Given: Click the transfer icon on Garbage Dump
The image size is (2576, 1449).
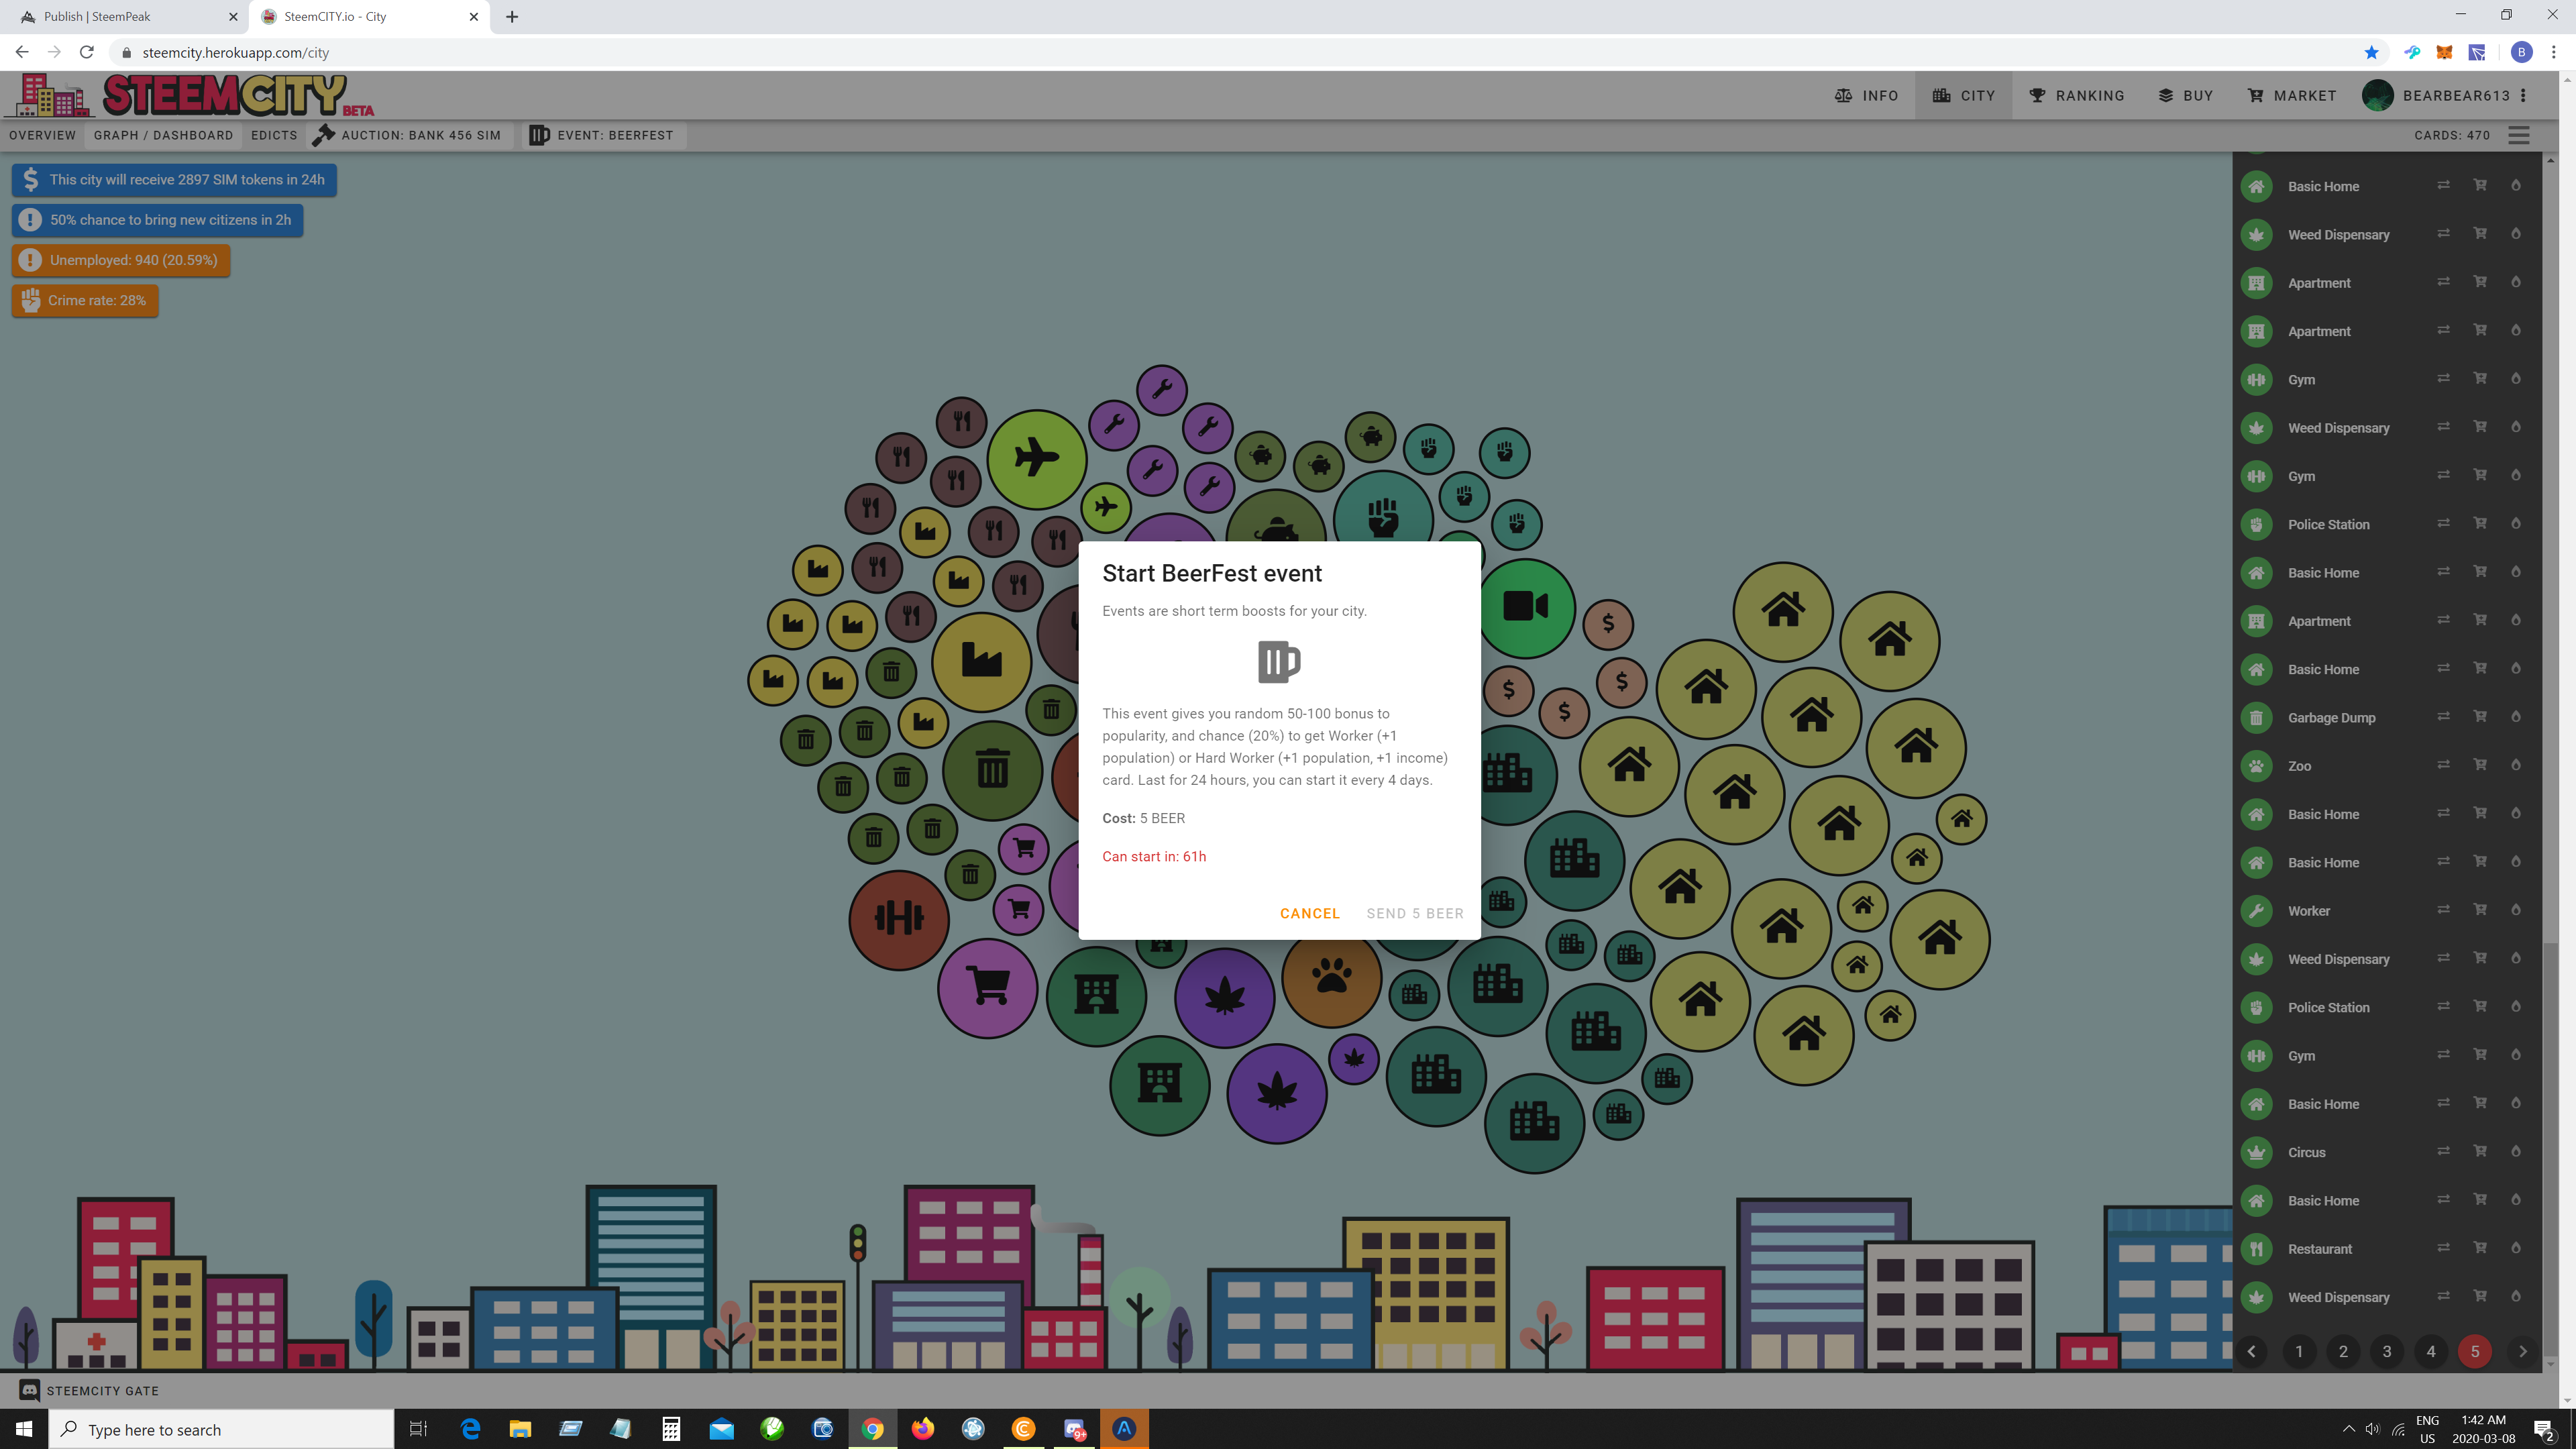Looking at the screenshot, I should pyautogui.click(x=2443, y=717).
